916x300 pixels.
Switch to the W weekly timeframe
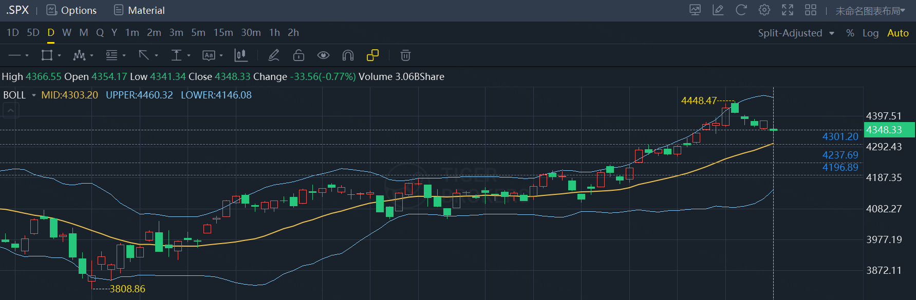tap(67, 33)
